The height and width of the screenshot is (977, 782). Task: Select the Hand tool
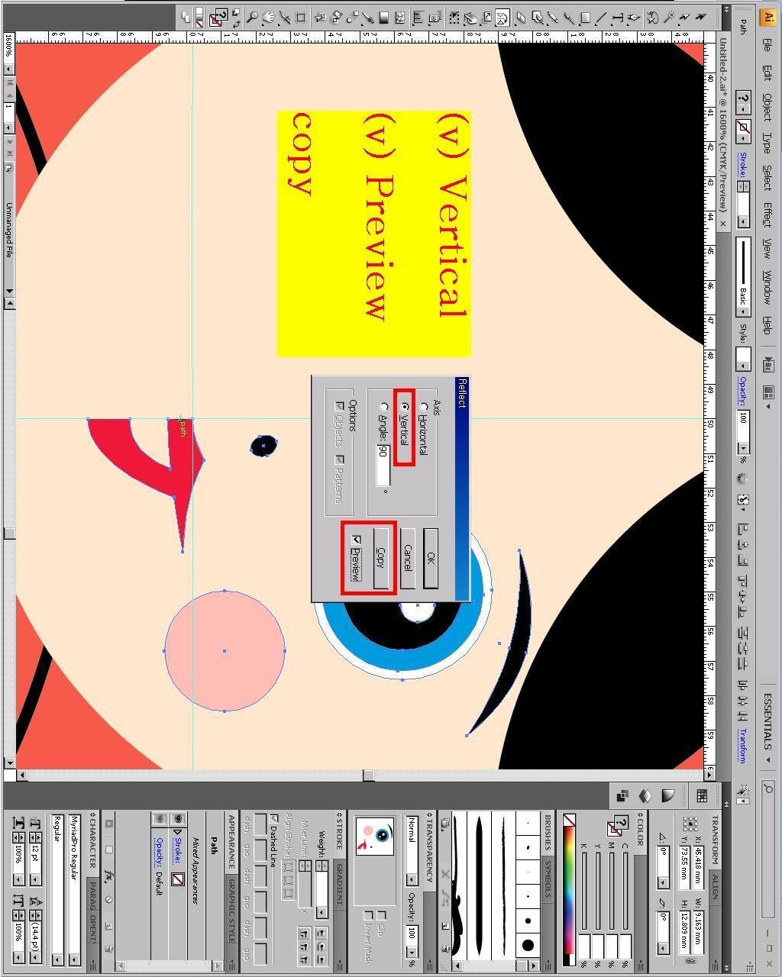268,17
